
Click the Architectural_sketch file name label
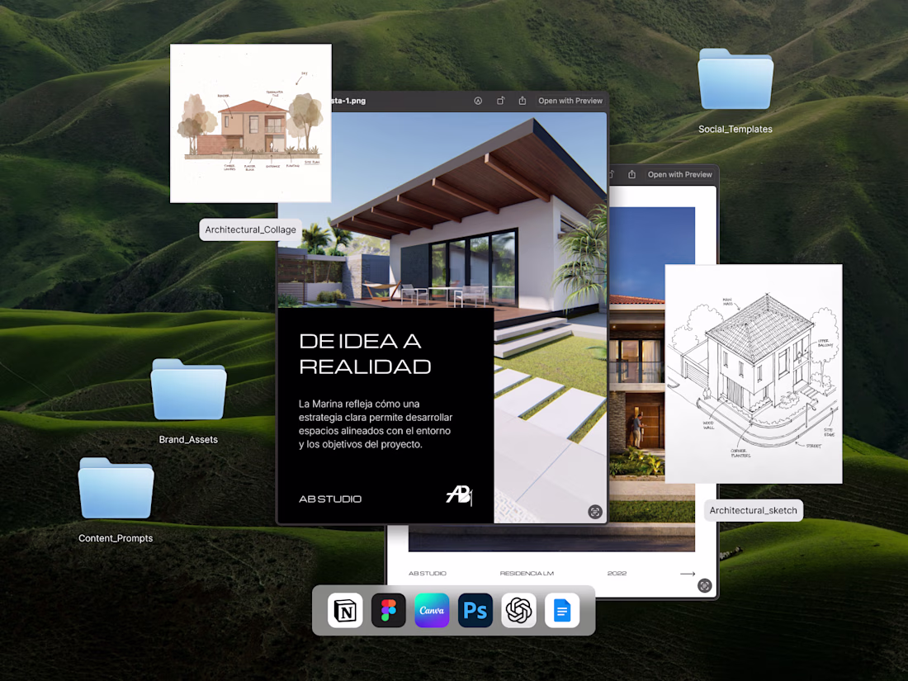(754, 510)
